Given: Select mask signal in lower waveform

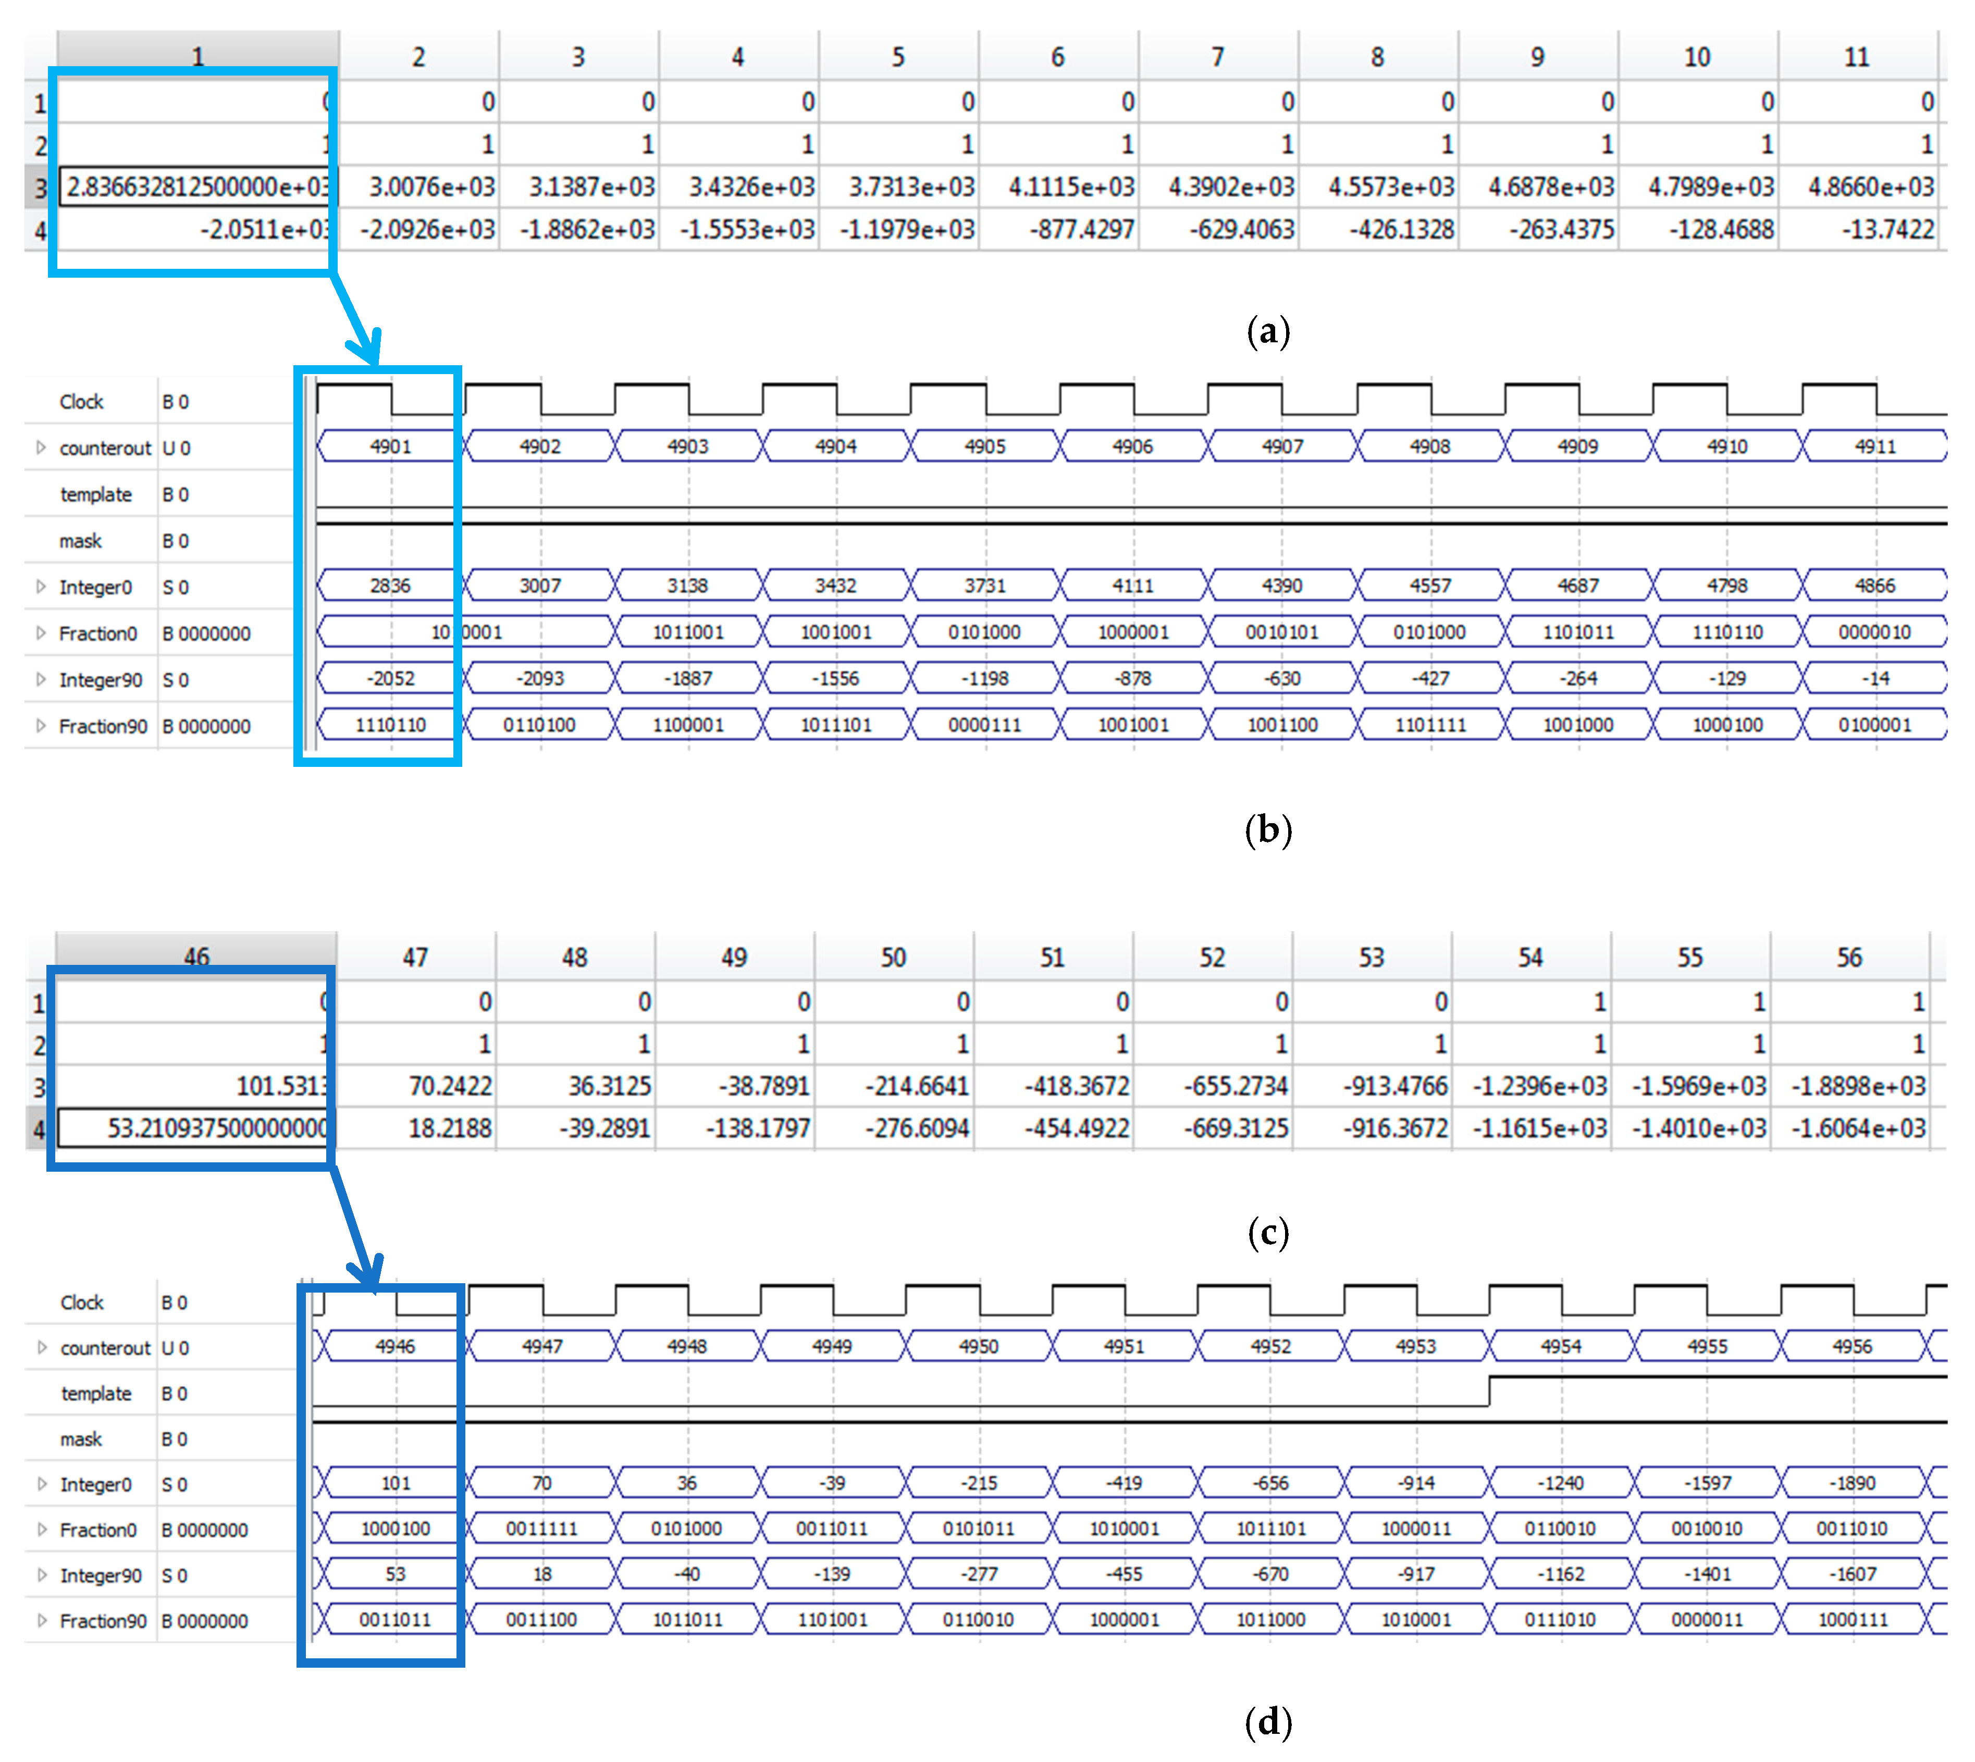Looking at the screenshot, I should (x=81, y=1440).
